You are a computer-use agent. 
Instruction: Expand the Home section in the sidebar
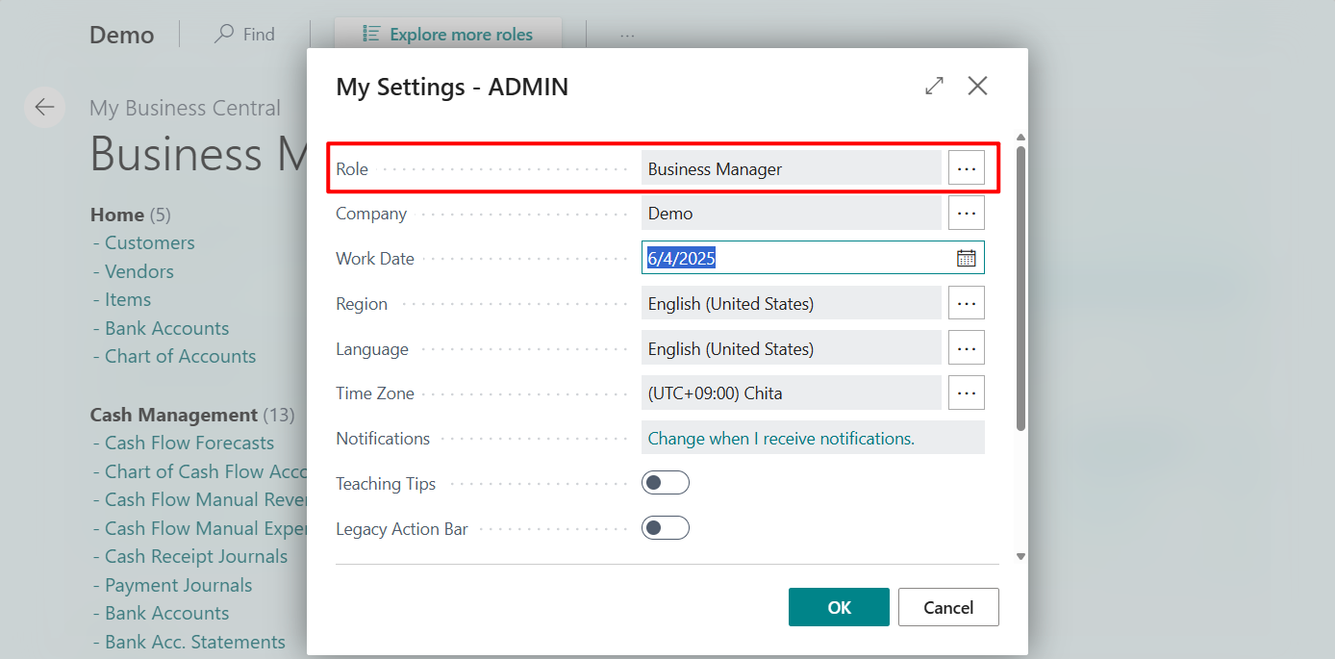pyautogui.click(x=116, y=215)
